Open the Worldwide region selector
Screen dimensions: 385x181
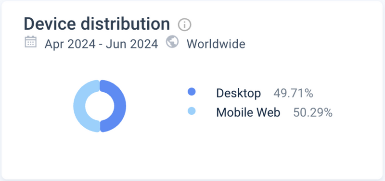coord(216,44)
